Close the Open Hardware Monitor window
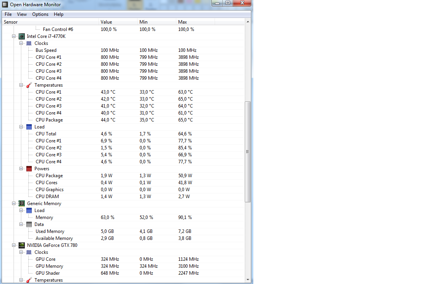Image resolution: width=433 pixels, height=284 pixels. tap(242, 3)
